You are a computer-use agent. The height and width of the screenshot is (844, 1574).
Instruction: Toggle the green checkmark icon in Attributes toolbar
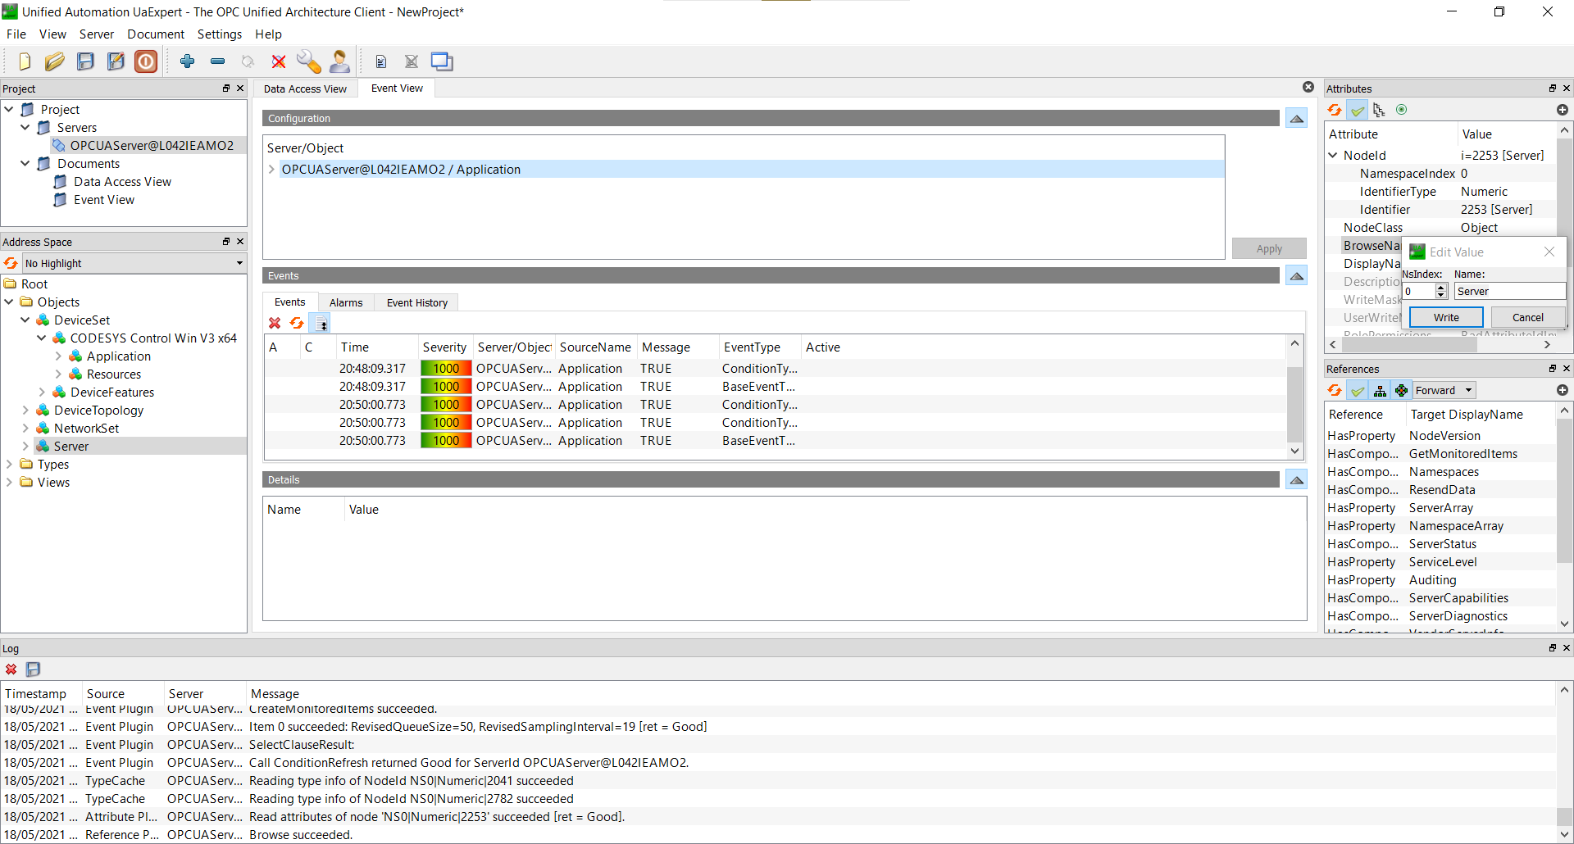coord(1358,110)
